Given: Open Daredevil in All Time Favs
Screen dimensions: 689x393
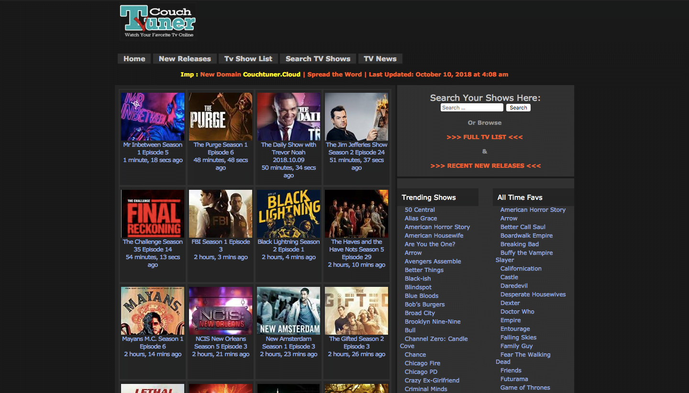Looking at the screenshot, I should (514, 286).
